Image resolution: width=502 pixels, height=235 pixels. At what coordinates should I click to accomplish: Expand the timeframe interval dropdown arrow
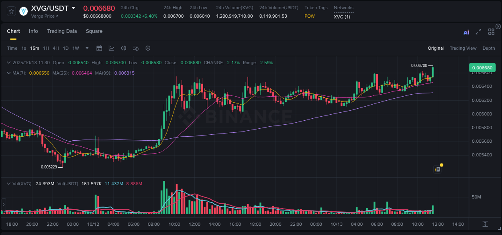86,48
